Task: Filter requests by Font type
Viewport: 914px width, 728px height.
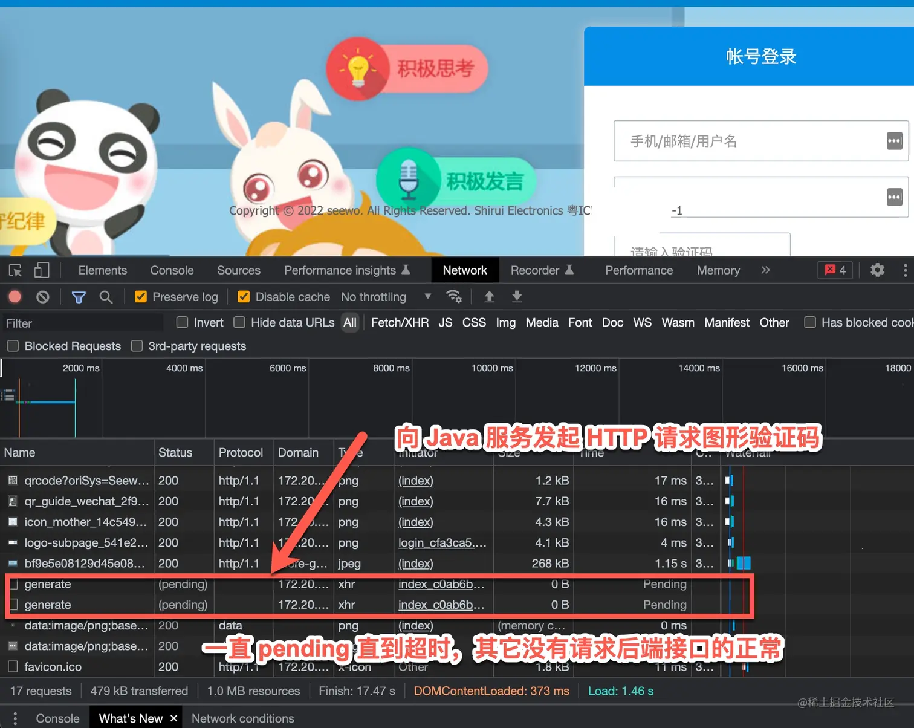Action: 580,322
